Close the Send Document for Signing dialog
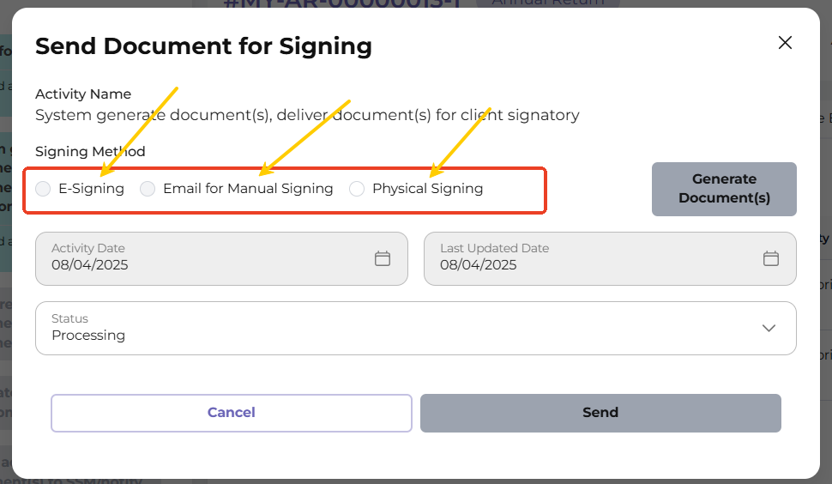The width and height of the screenshot is (832, 484). click(x=785, y=43)
